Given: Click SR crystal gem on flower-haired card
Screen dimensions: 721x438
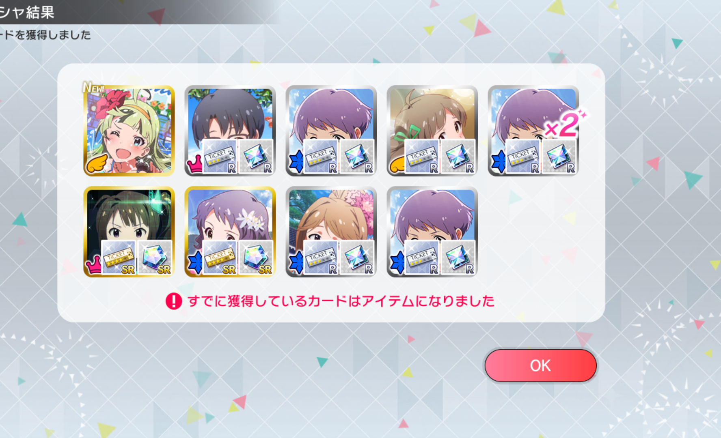Looking at the screenshot, I should [255, 258].
